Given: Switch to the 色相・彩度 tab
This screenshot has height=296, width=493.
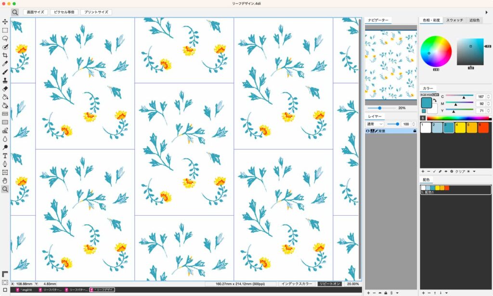Looking at the screenshot, I should pyautogui.click(x=431, y=20).
